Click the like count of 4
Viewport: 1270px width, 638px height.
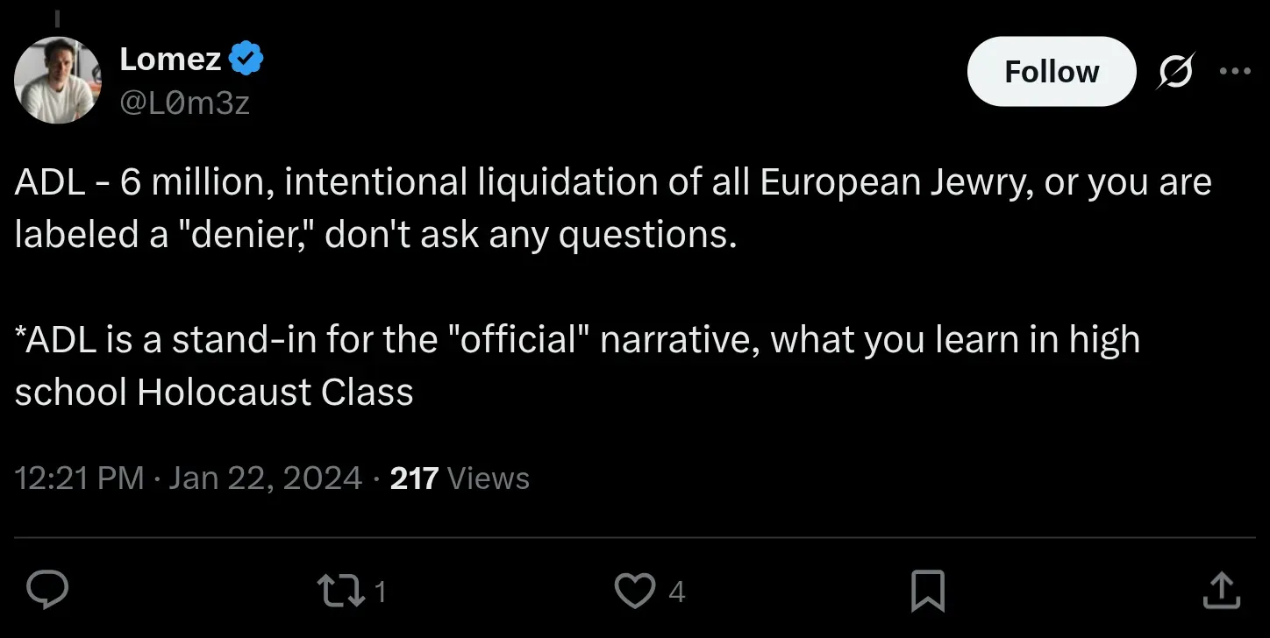pos(676,593)
